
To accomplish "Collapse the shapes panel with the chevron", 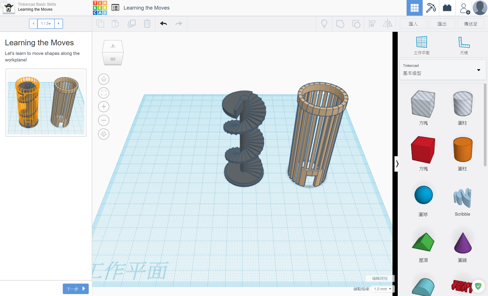I will (397, 164).
